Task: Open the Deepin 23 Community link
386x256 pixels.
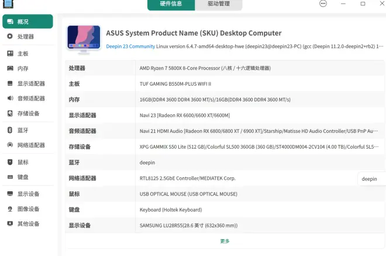Action: [130, 47]
